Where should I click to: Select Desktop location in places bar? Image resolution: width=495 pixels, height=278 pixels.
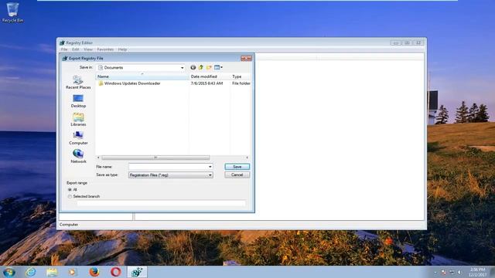pyautogui.click(x=78, y=101)
